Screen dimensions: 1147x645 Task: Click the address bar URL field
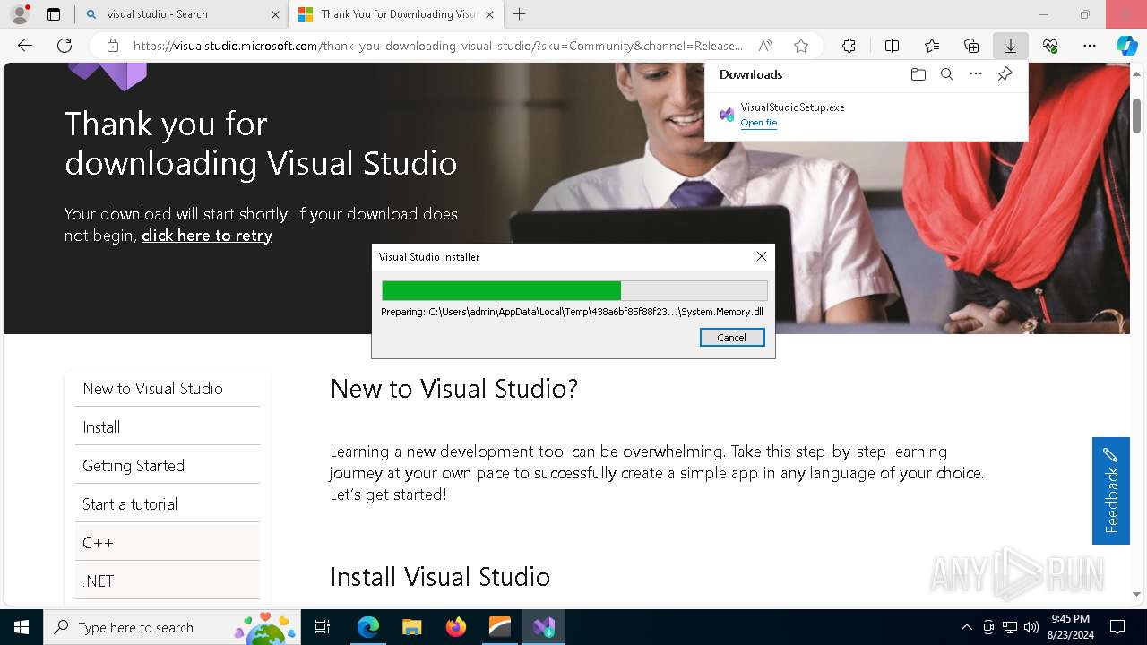437,46
